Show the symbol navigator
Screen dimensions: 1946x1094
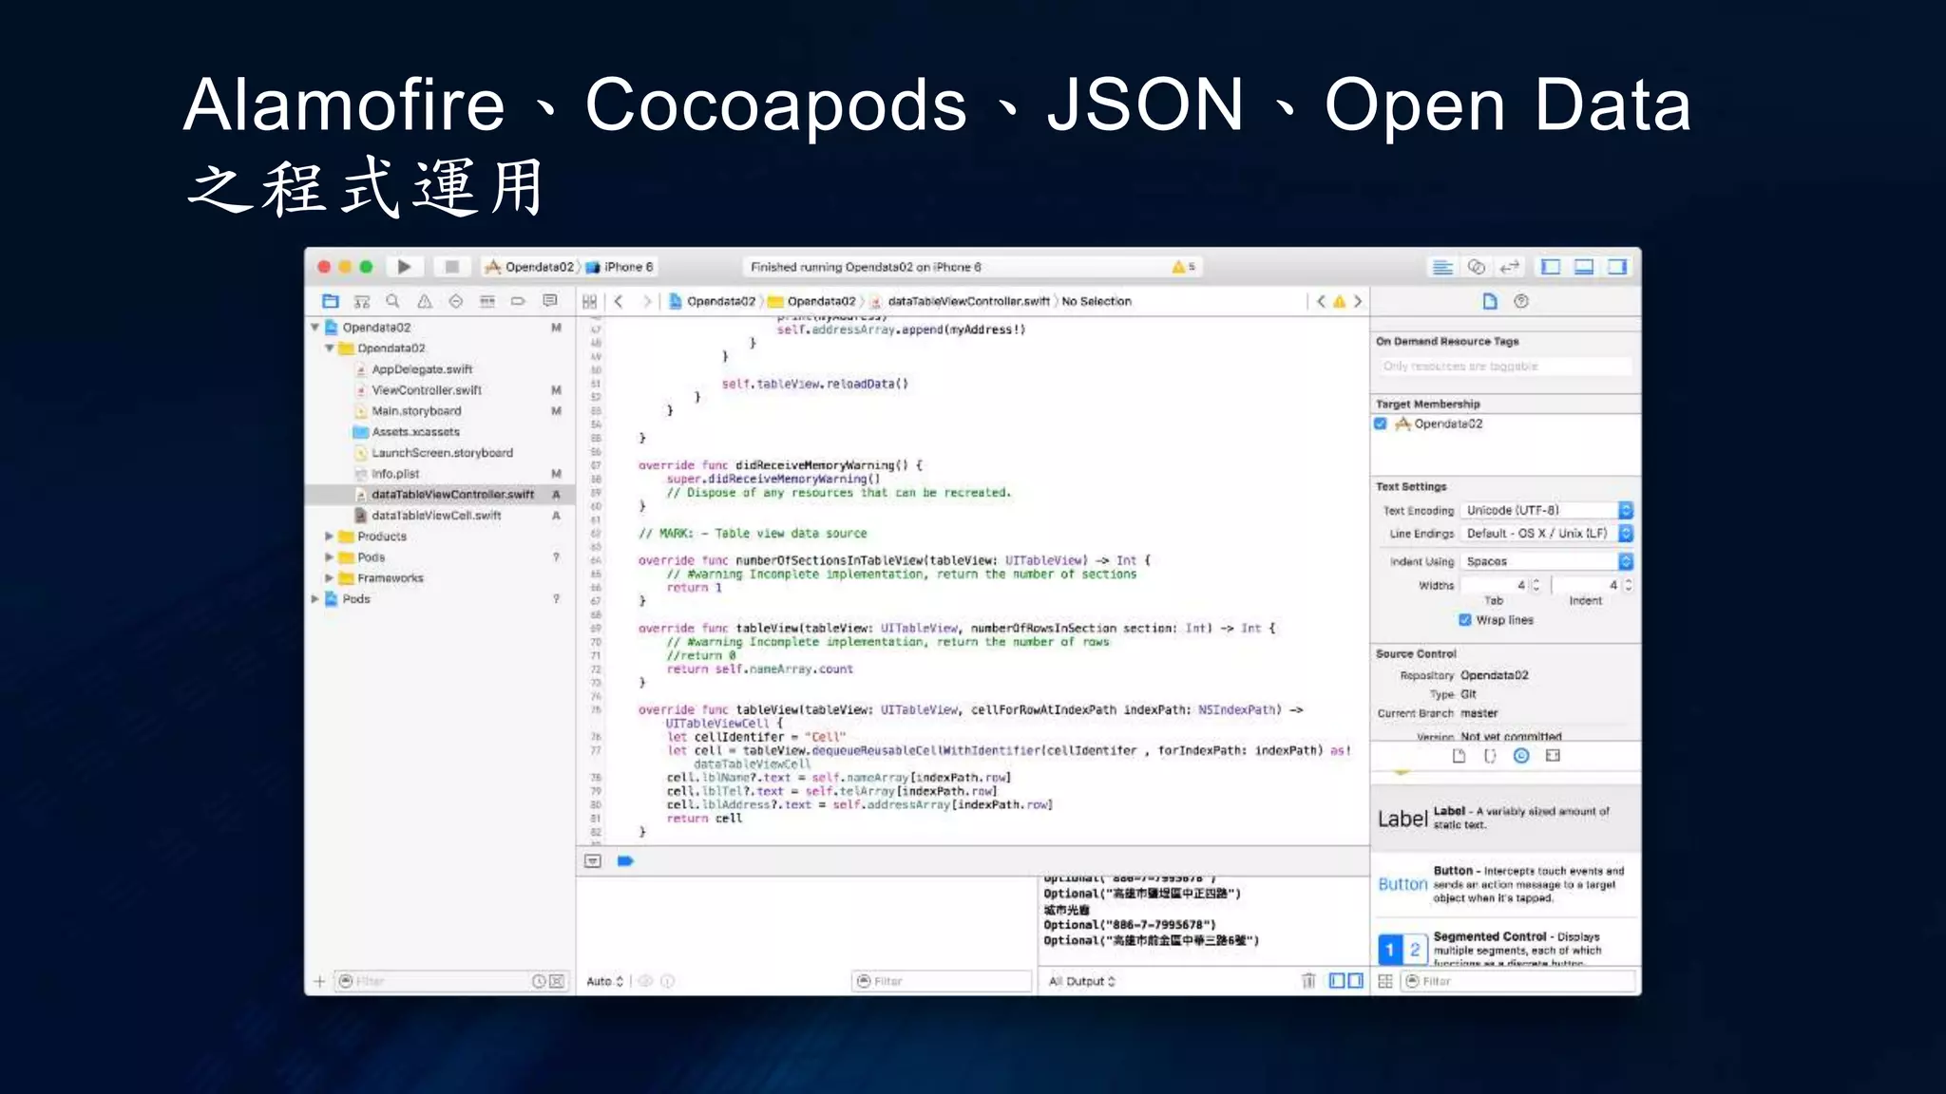click(x=361, y=301)
